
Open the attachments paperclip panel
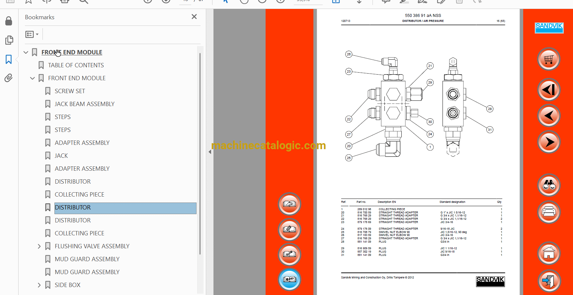(9, 78)
